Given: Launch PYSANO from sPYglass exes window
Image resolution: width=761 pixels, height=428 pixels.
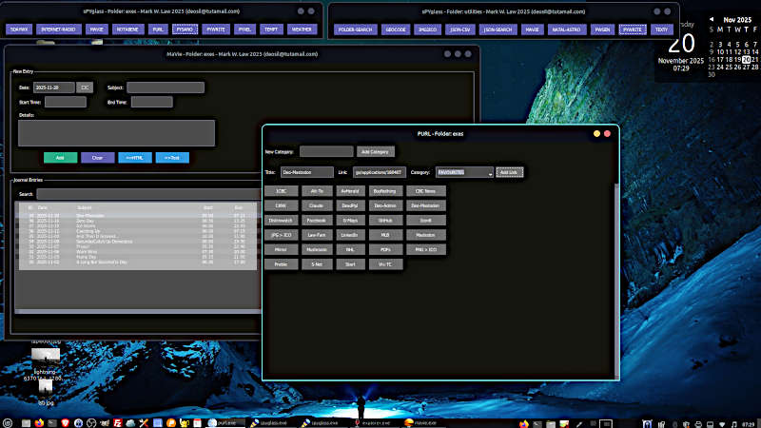Looking at the screenshot, I should tap(185, 29).
